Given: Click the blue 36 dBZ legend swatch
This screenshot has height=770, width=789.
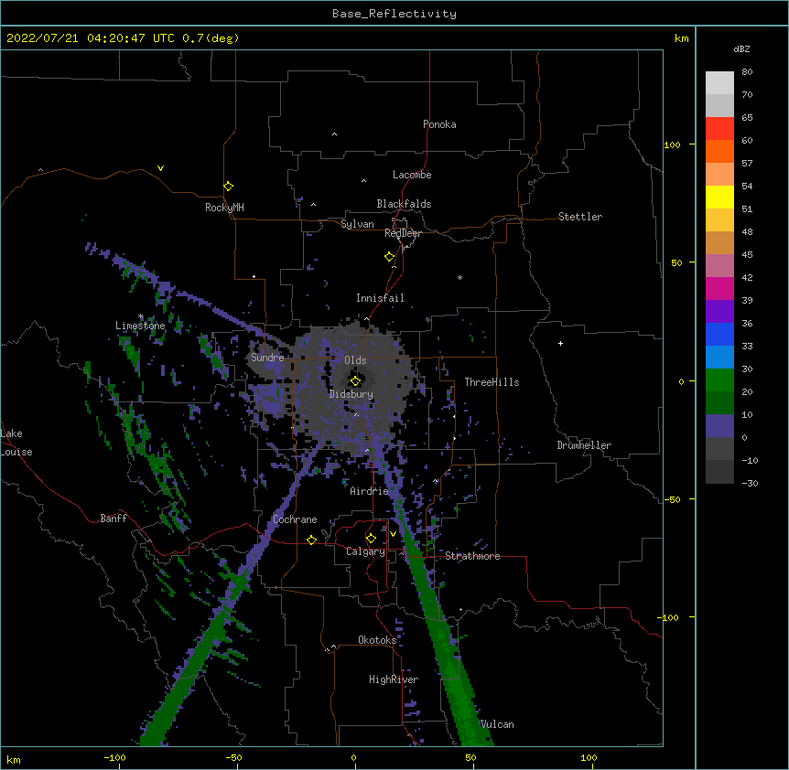Looking at the screenshot, I should tap(719, 334).
